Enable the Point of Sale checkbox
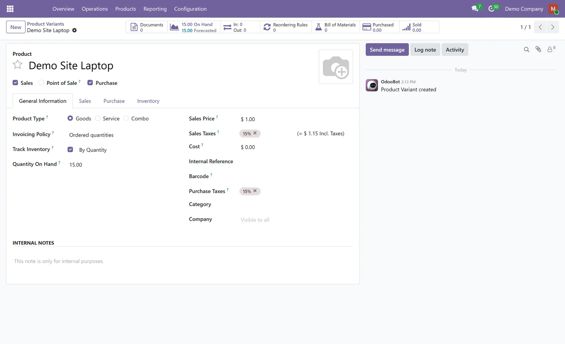Viewport: 565px width, 344px height. (41, 82)
